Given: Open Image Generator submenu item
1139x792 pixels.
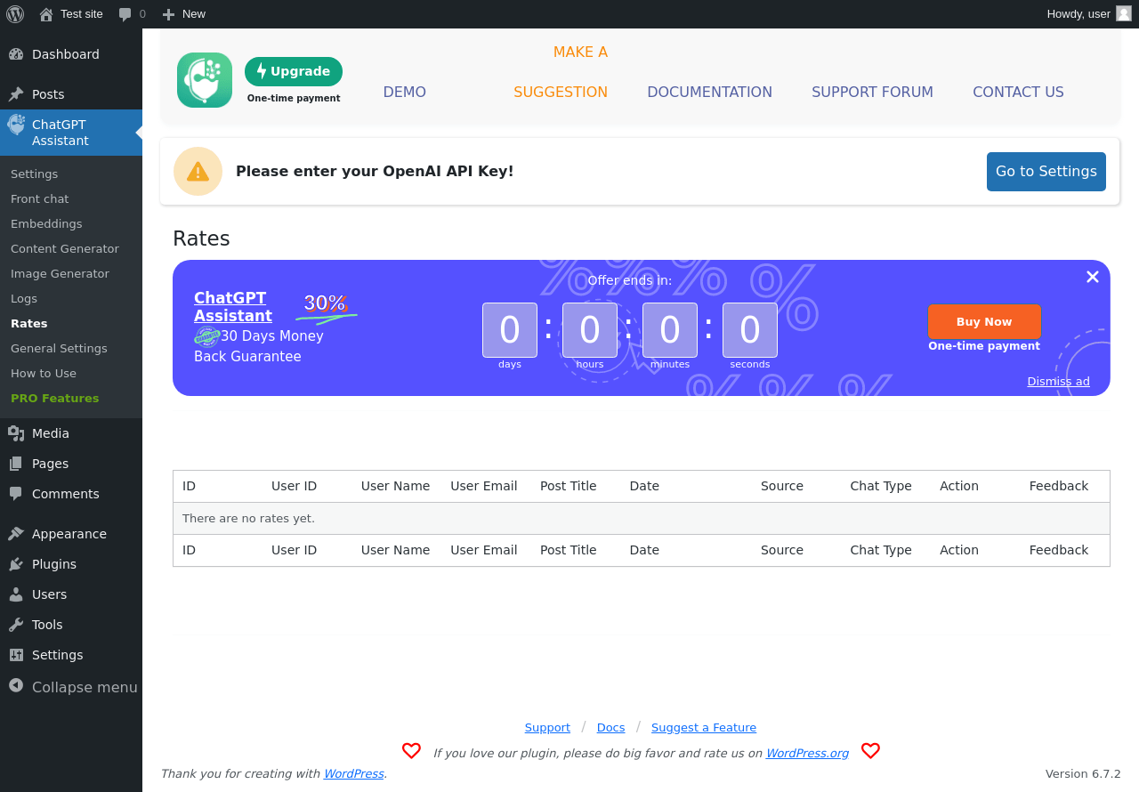Looking at the screenshot, I should click(60, 274).
